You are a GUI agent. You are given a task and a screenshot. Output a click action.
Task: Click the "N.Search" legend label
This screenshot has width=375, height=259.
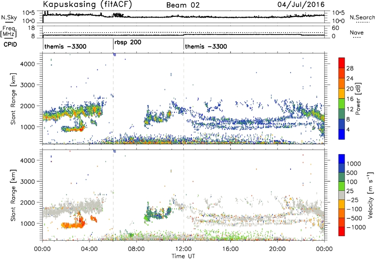pos(362,17)
